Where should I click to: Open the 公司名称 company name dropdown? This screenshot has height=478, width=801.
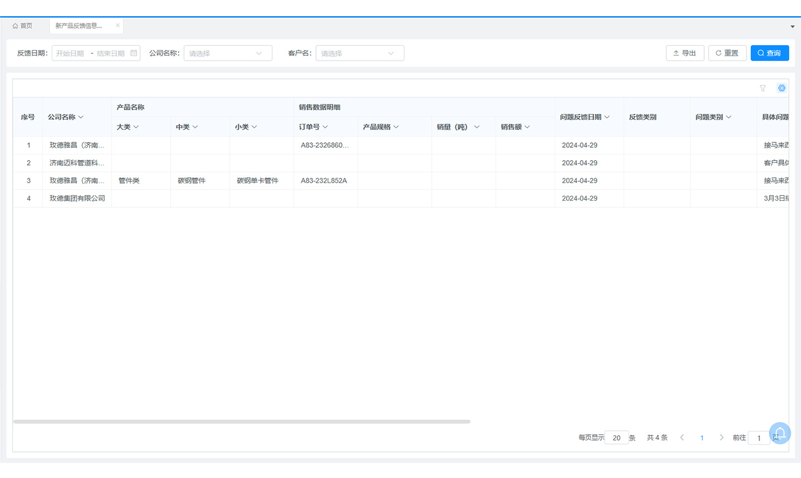point(228,53)
